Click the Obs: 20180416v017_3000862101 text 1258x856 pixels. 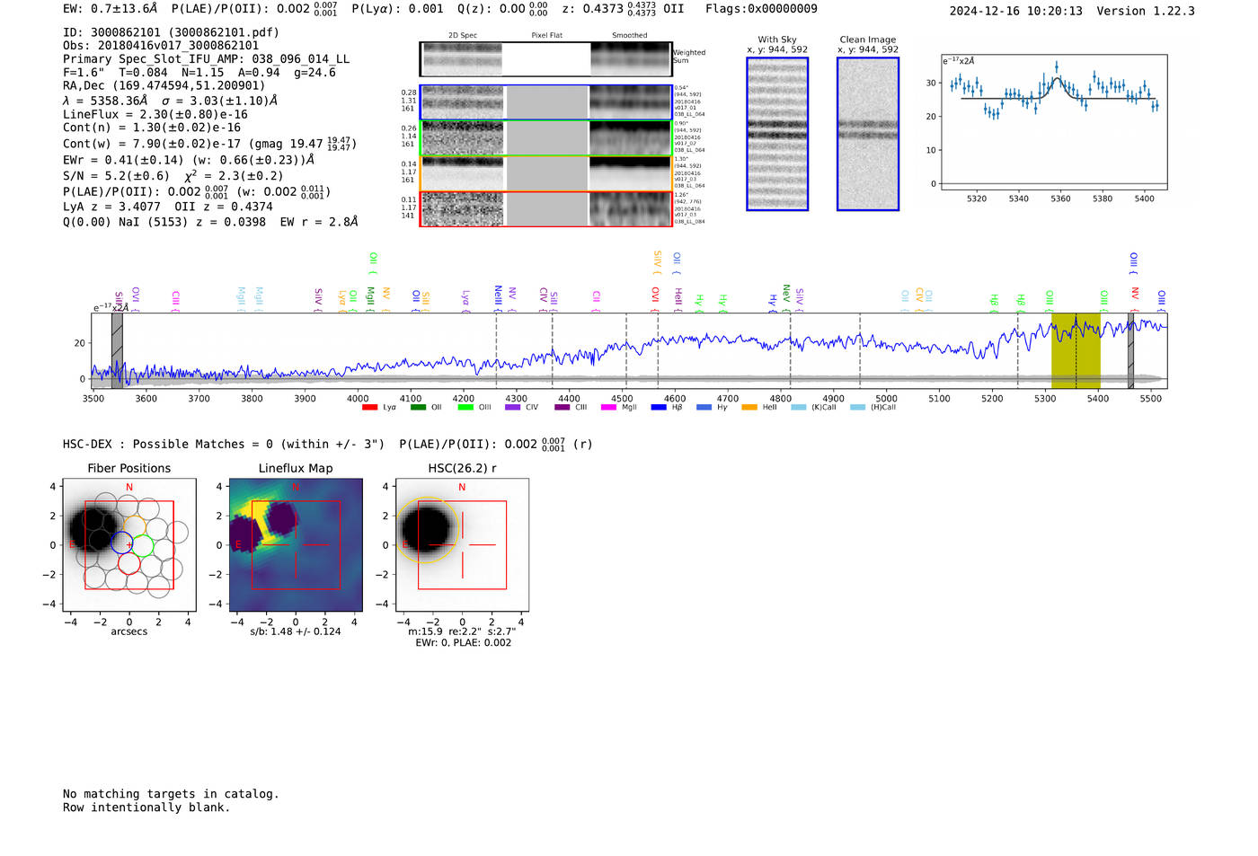(161, 46)
